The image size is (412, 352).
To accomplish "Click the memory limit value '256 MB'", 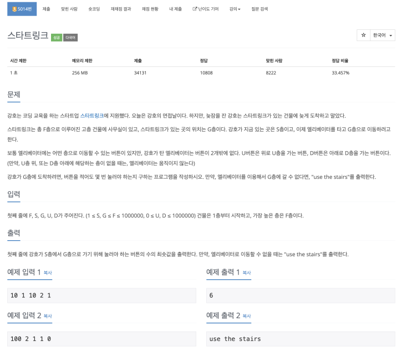I will [x=80, y=73].
